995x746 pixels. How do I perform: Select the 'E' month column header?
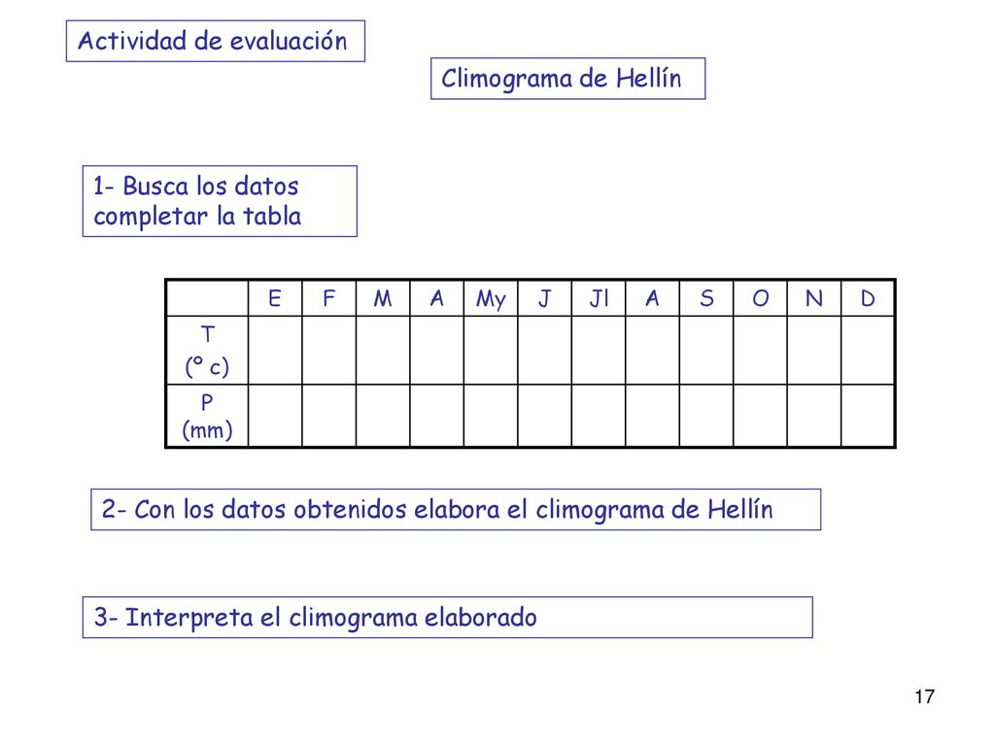275,298
